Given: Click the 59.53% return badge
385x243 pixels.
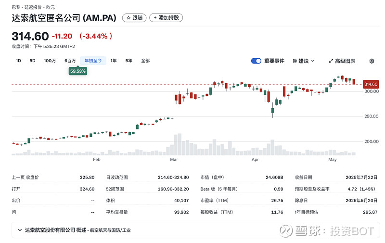Looking at the screenshot, I should [78, 71].
